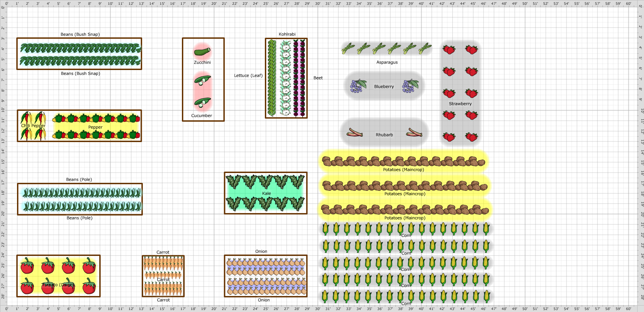Select the top-left Tomato plant
This screenshot has height=312, width=644.
pyautogui.click(x=27, y=266)
